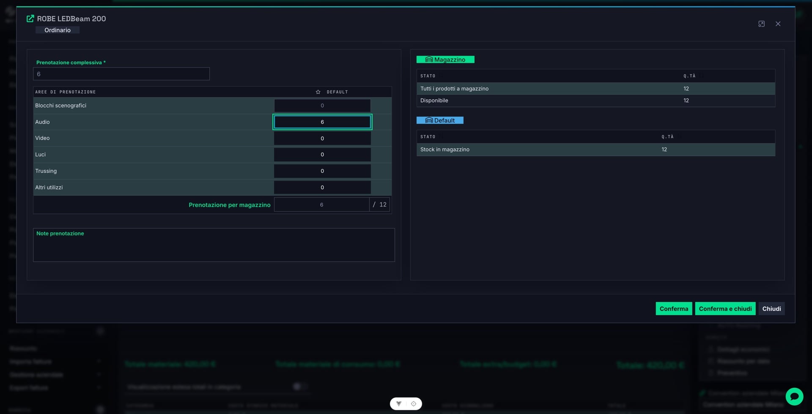
Task: Click the 'Stock in magazzino' row
Action: click(x=596, y=150)
